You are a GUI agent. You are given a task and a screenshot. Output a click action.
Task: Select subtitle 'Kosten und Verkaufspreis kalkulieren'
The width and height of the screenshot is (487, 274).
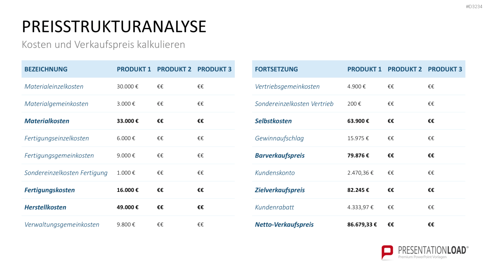click(x=103, y=44)
